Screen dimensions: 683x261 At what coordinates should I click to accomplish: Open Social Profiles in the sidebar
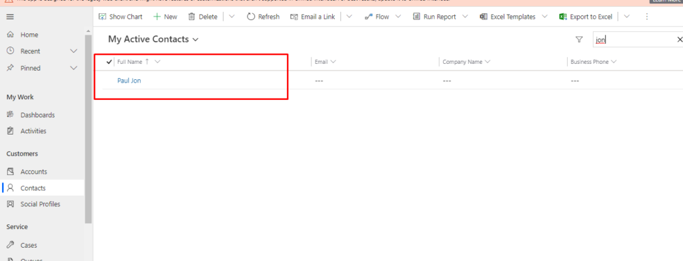(40, 204)
